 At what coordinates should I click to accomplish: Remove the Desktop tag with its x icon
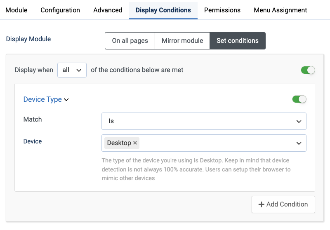135,143
